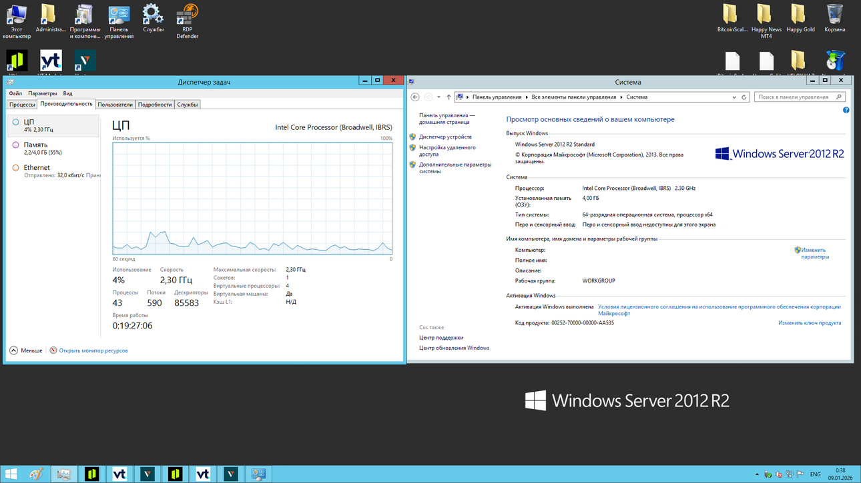Select Ethernet in performance sidebar

53,171
